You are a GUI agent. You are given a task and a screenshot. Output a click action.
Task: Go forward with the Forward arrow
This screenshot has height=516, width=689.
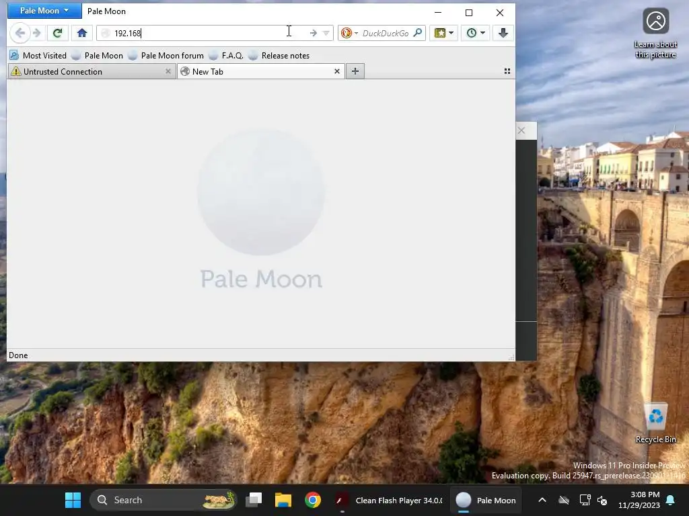coord(37,33)
